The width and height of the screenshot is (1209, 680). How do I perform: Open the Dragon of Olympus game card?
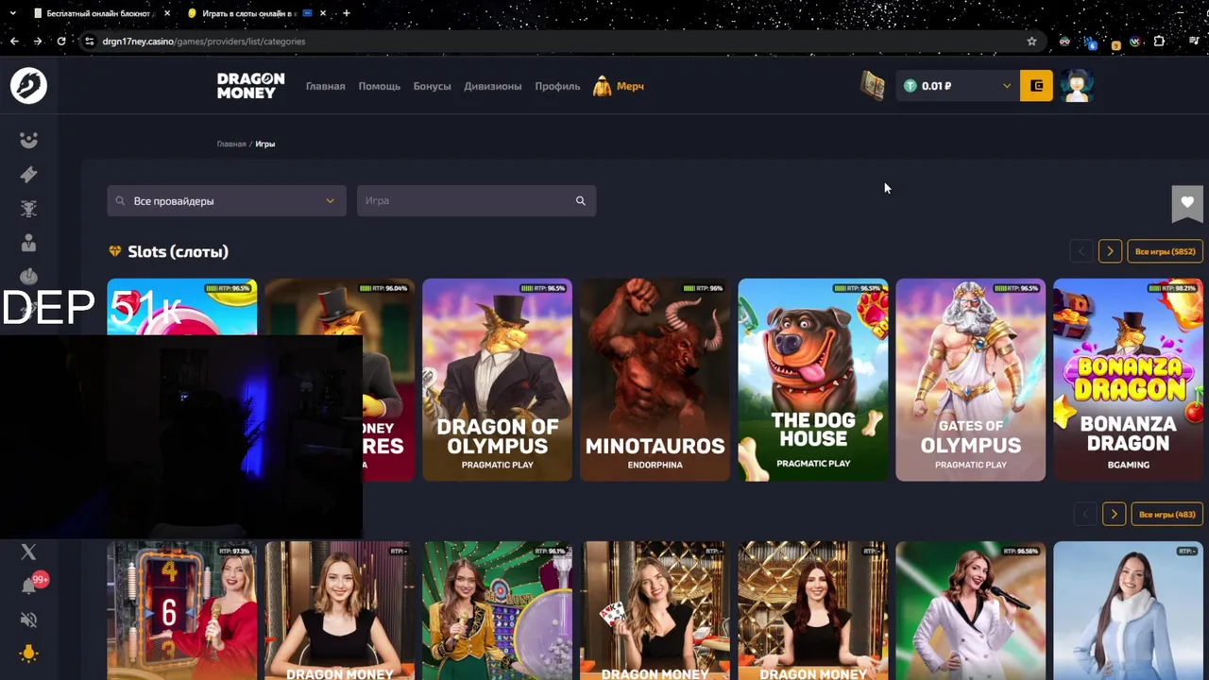point(497,380)
